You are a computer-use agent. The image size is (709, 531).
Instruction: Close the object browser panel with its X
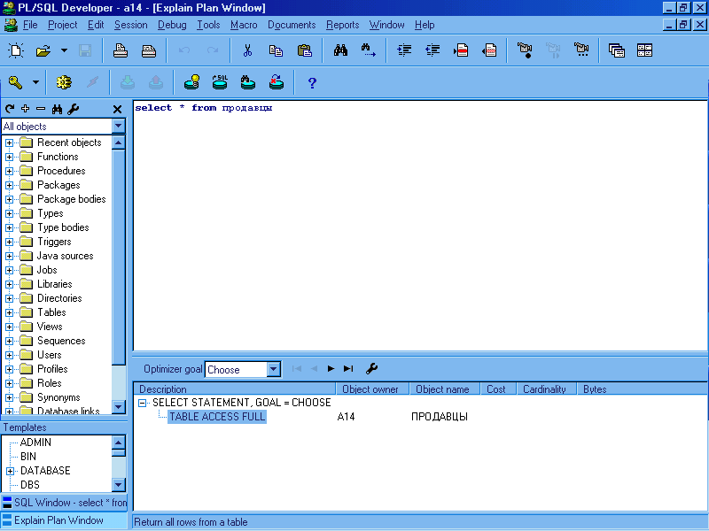pos(117,109)
